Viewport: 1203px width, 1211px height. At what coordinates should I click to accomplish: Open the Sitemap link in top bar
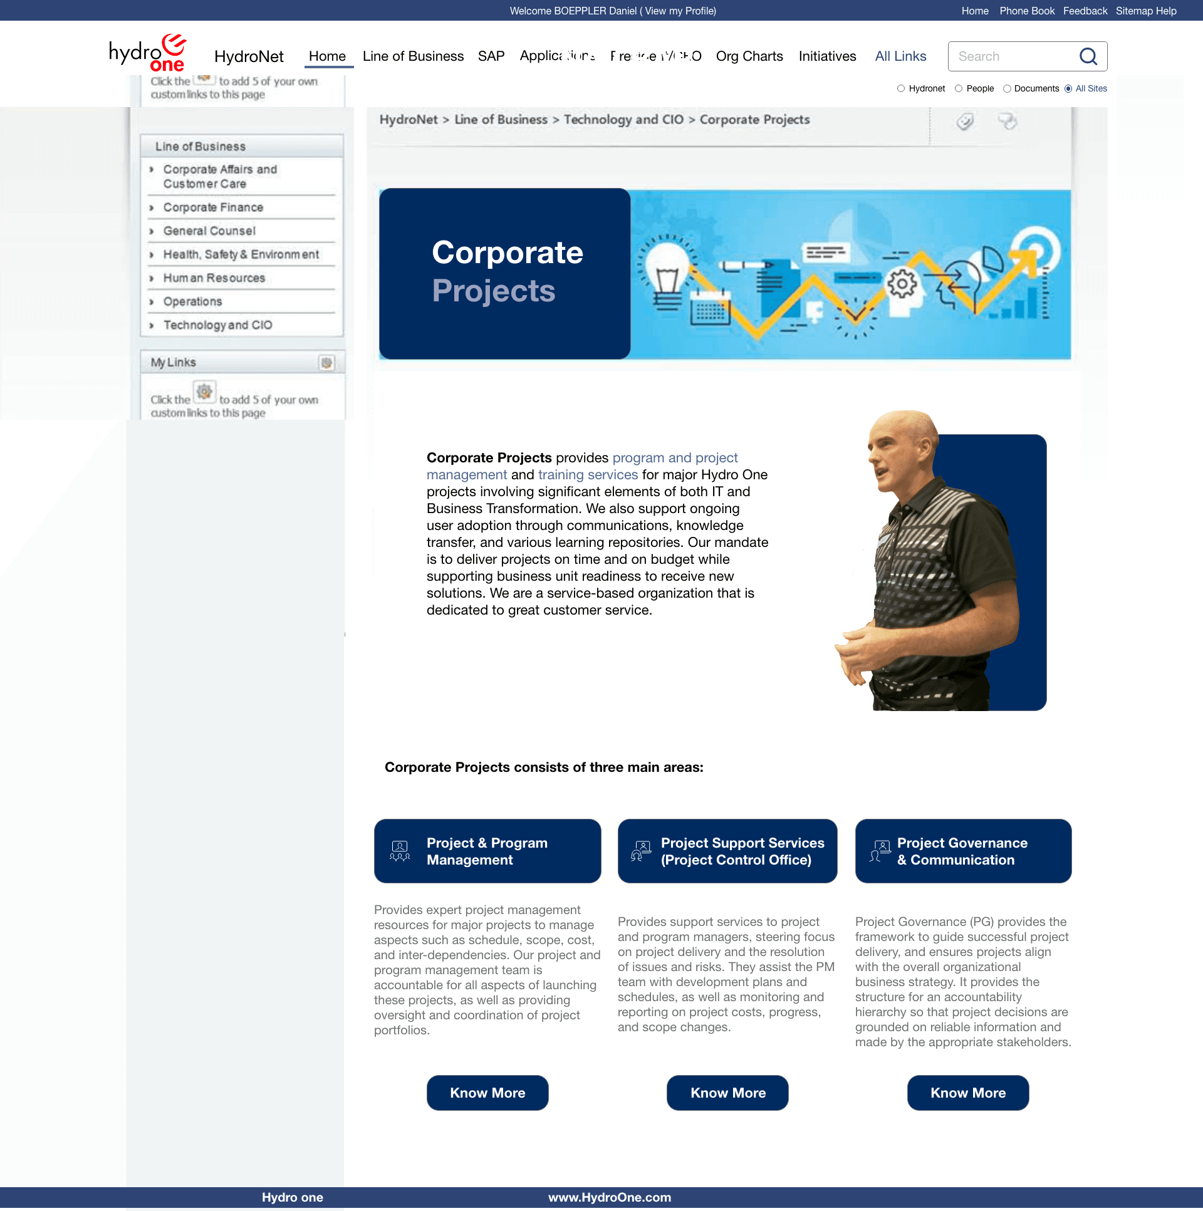tap(1134, 11)
